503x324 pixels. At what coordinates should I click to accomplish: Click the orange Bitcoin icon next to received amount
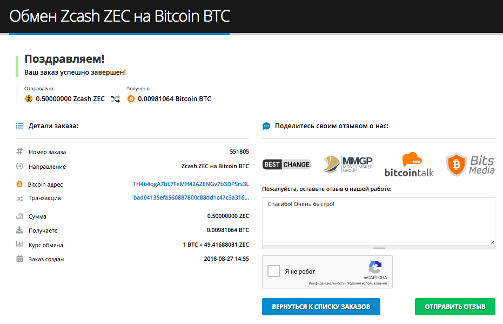131,99
